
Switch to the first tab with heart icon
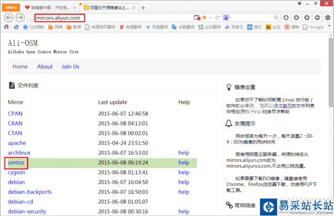(50, 8)
